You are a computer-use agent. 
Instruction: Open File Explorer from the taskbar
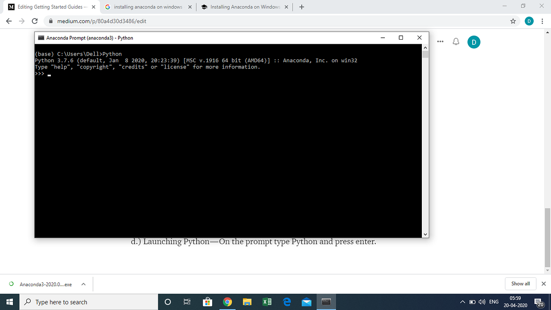coord(247,302)
